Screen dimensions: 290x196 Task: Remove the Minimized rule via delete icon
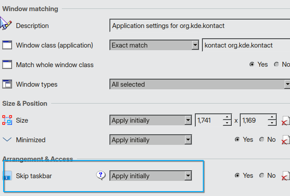(x=286, y=140)
